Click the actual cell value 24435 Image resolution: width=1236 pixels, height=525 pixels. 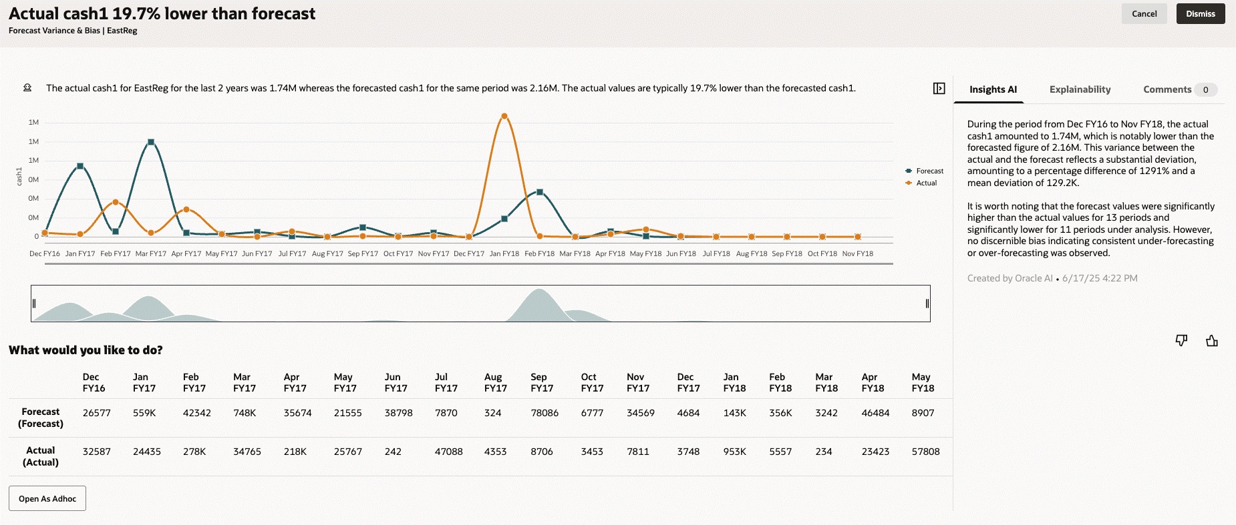(x=147, y=452)
